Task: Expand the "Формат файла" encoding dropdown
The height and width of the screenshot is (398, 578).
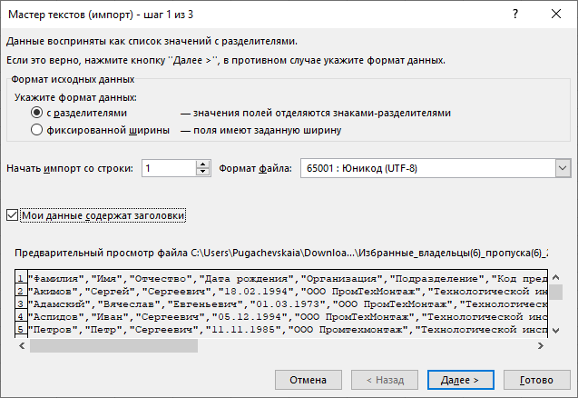Action: (x=563, y=168)
